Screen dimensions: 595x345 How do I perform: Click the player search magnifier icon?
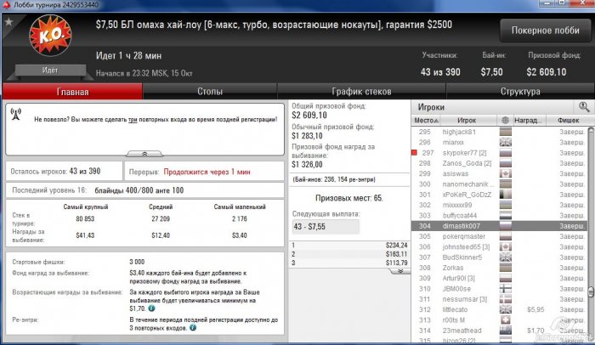pos(584,107)
